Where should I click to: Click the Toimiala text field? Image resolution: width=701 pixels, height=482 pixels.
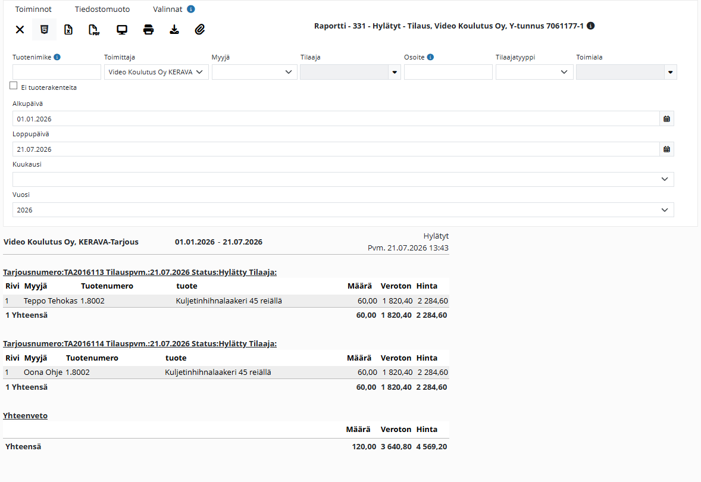click(620, 72)
